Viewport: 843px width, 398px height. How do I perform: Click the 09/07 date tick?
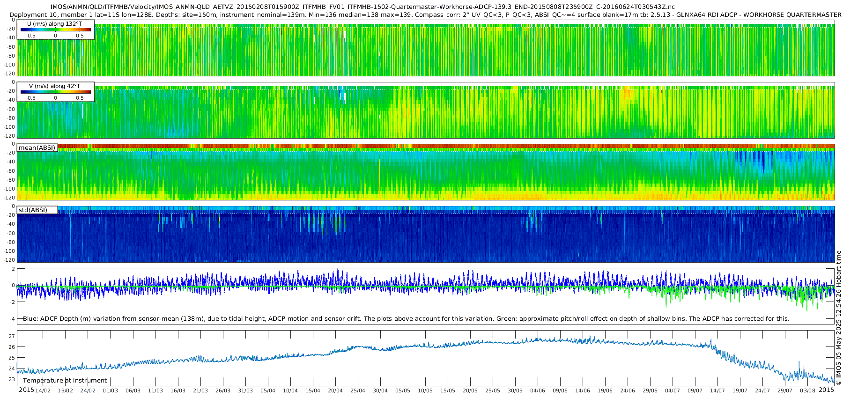pyautogui.click(x=695, y=391)
